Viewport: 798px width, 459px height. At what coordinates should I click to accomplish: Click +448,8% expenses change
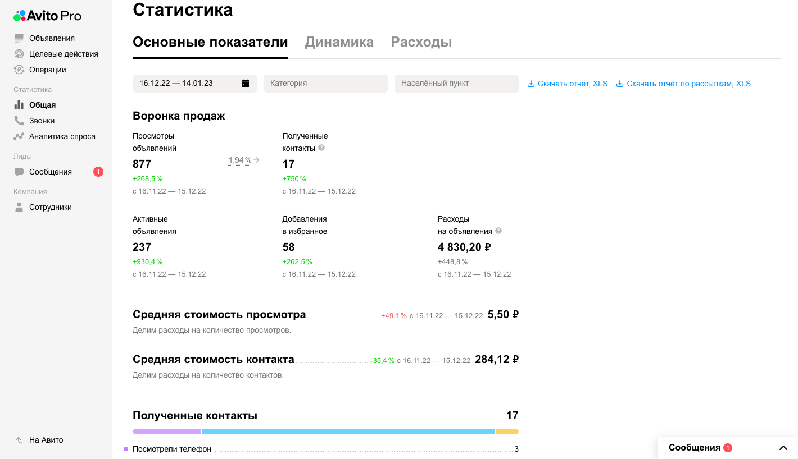tap(453, 261)
